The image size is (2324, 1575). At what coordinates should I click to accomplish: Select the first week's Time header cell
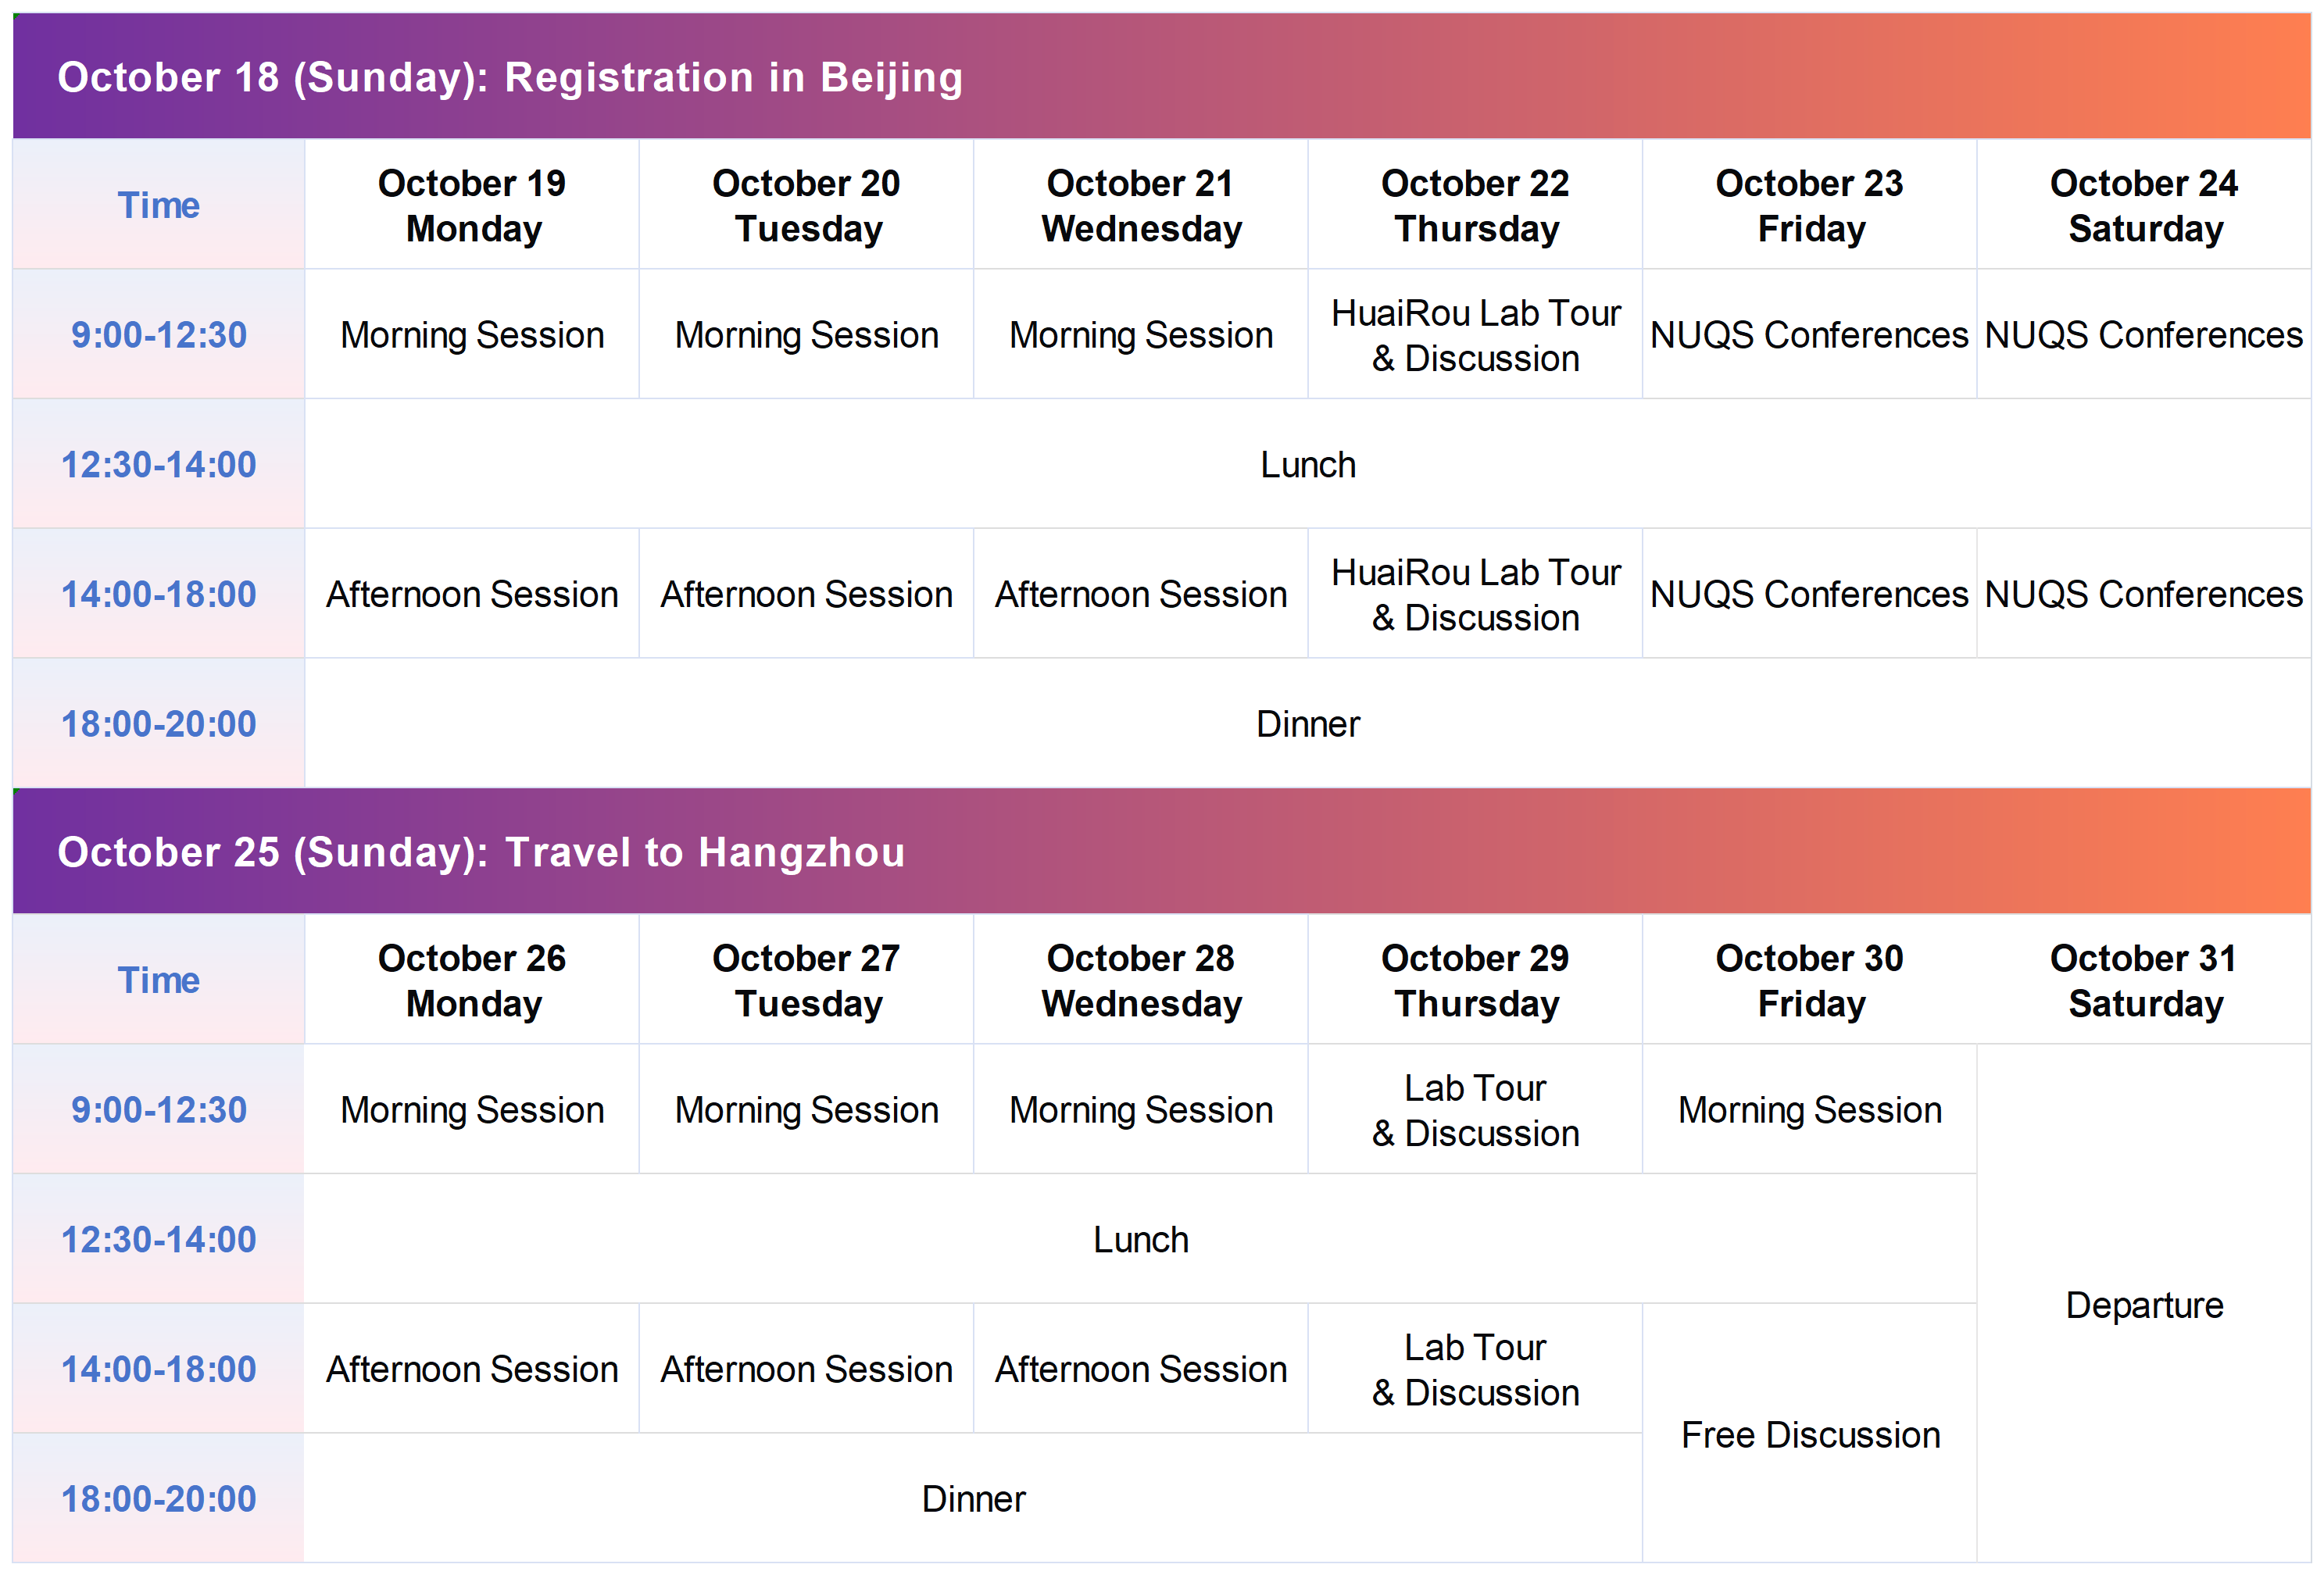[x=158, y=204]
